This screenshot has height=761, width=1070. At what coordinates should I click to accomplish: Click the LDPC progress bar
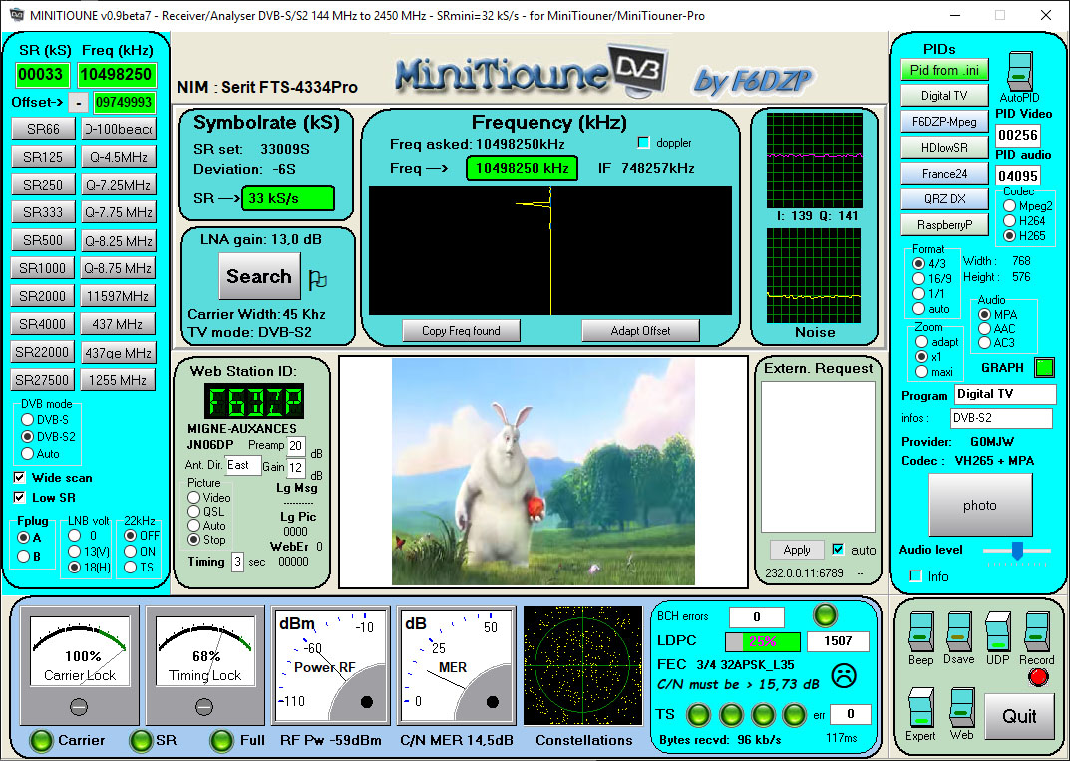point(762,641)
